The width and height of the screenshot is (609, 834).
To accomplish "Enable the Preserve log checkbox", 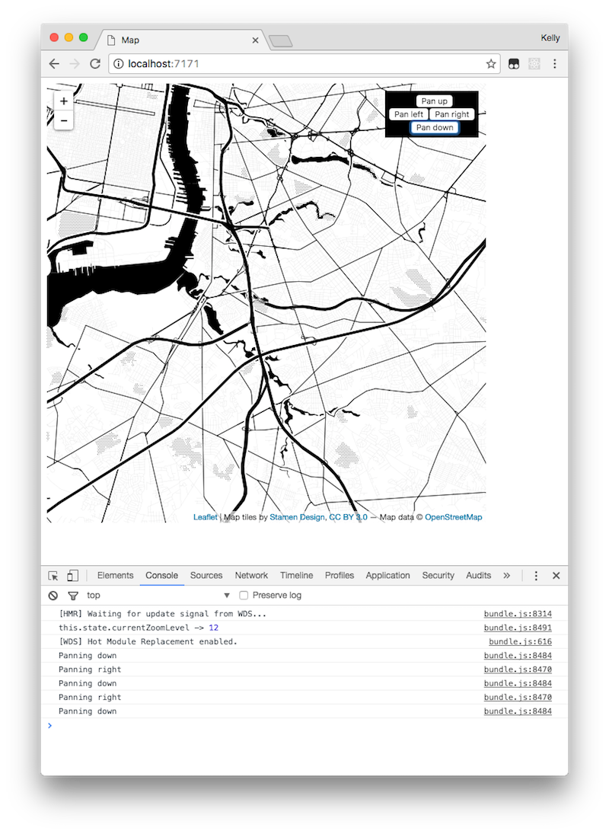I will 243,595.
